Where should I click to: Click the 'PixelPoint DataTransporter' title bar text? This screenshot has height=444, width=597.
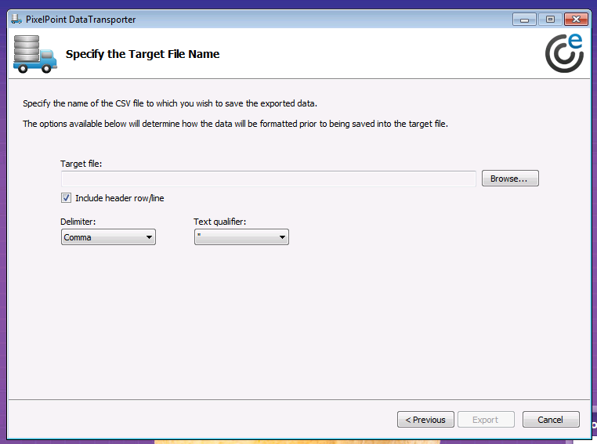(80, 20)
